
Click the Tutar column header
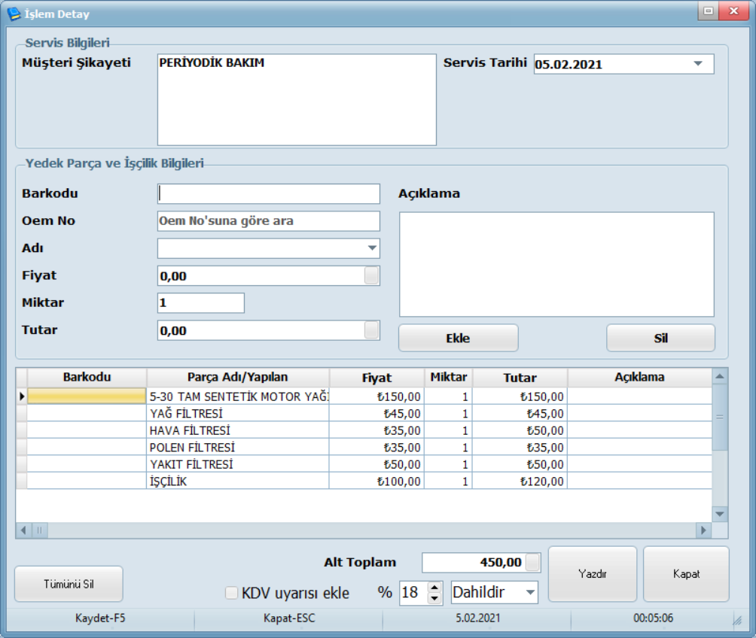point(520,378)
